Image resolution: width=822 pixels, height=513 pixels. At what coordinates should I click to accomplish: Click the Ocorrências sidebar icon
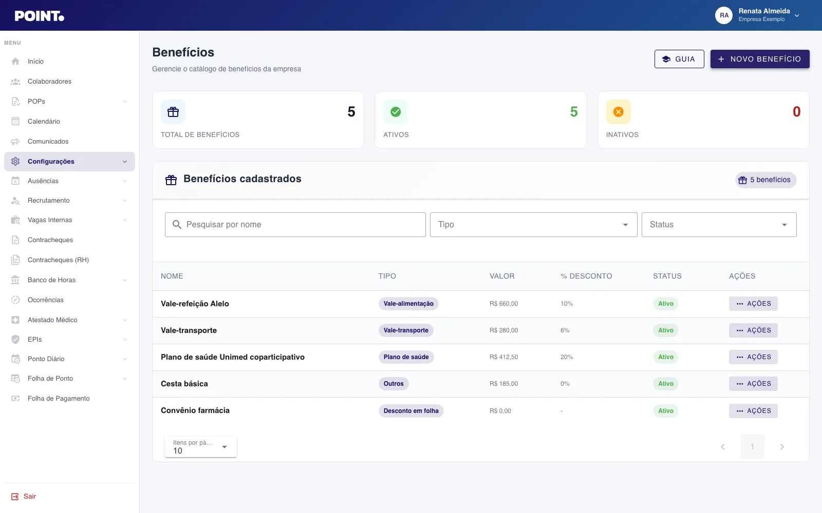[15, 300]
